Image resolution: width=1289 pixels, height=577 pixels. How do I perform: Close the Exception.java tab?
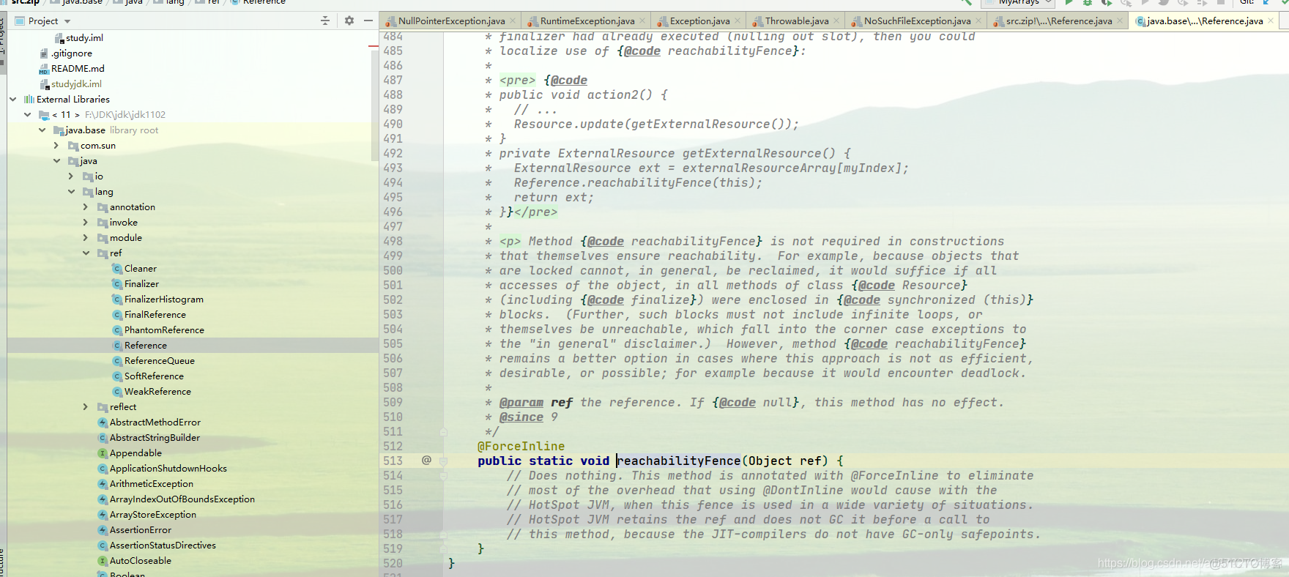pos(738,21)
